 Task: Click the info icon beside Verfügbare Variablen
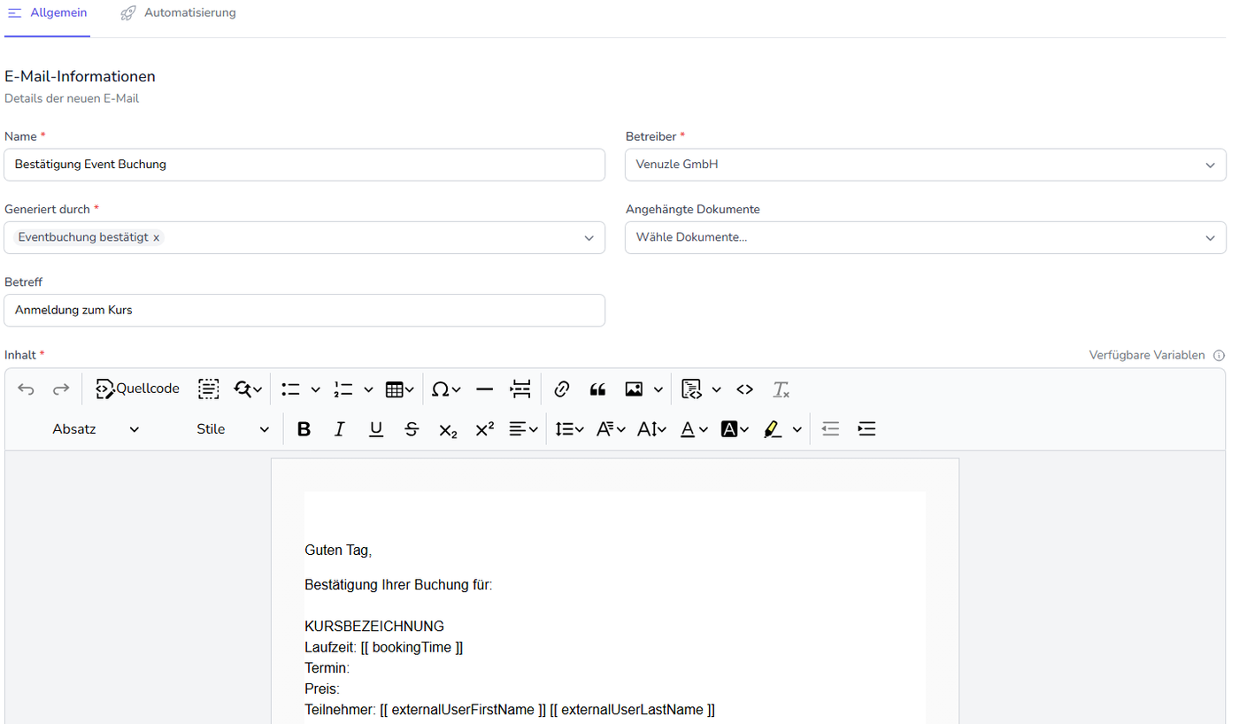pyautogui.click(x=1219, y=355)
